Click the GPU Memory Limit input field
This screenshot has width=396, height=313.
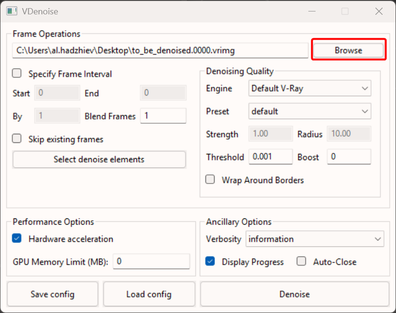pyautogui.click(x=151, y=261)
